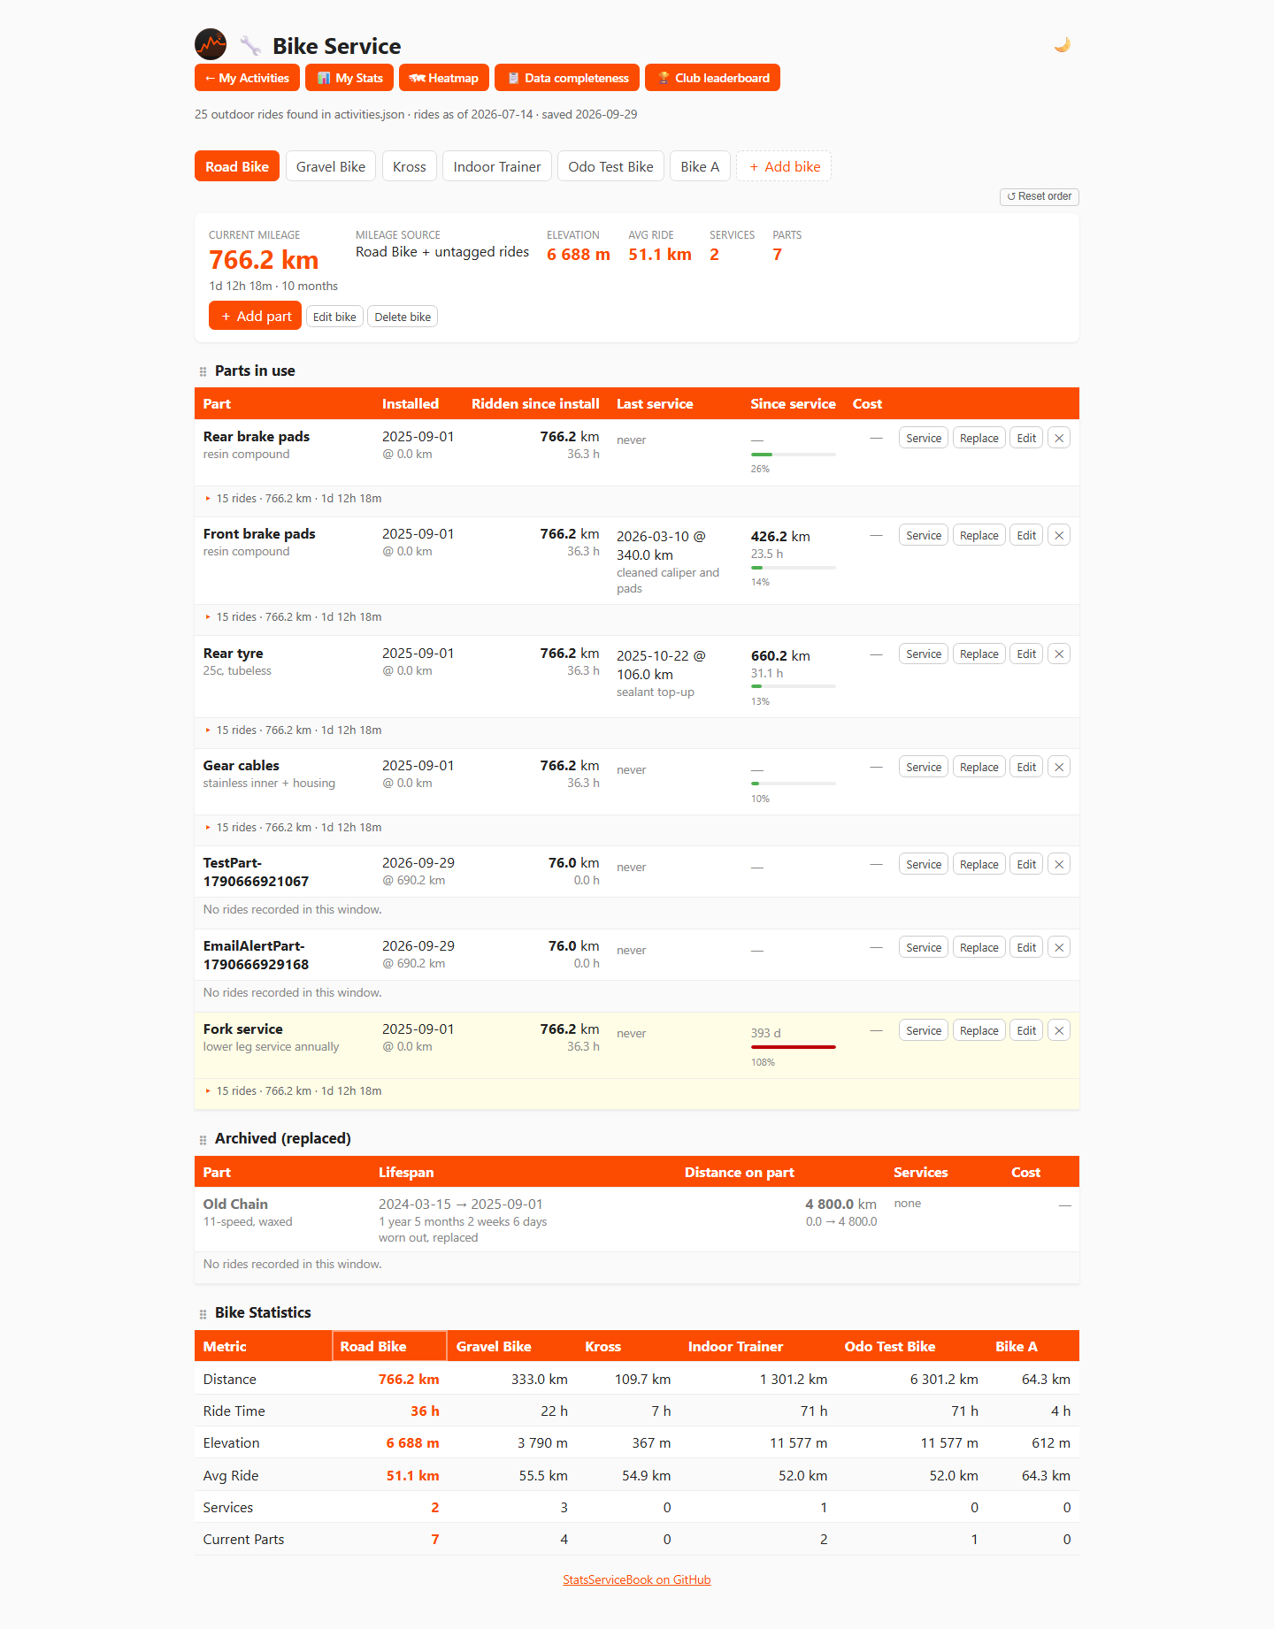This screenshot has width=1274, height=1629.
Task: Click the Road Bike column header in statistics
Action: point(389,1346)
